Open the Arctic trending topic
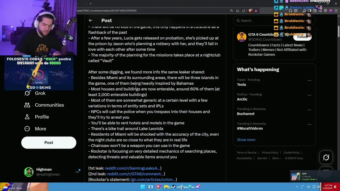This screenshot has width=340, height=191. click(242, 99)
